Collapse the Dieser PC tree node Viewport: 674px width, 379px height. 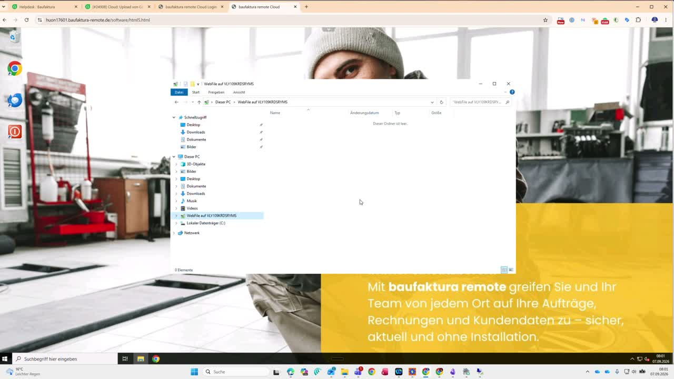[x=174, y=157]
